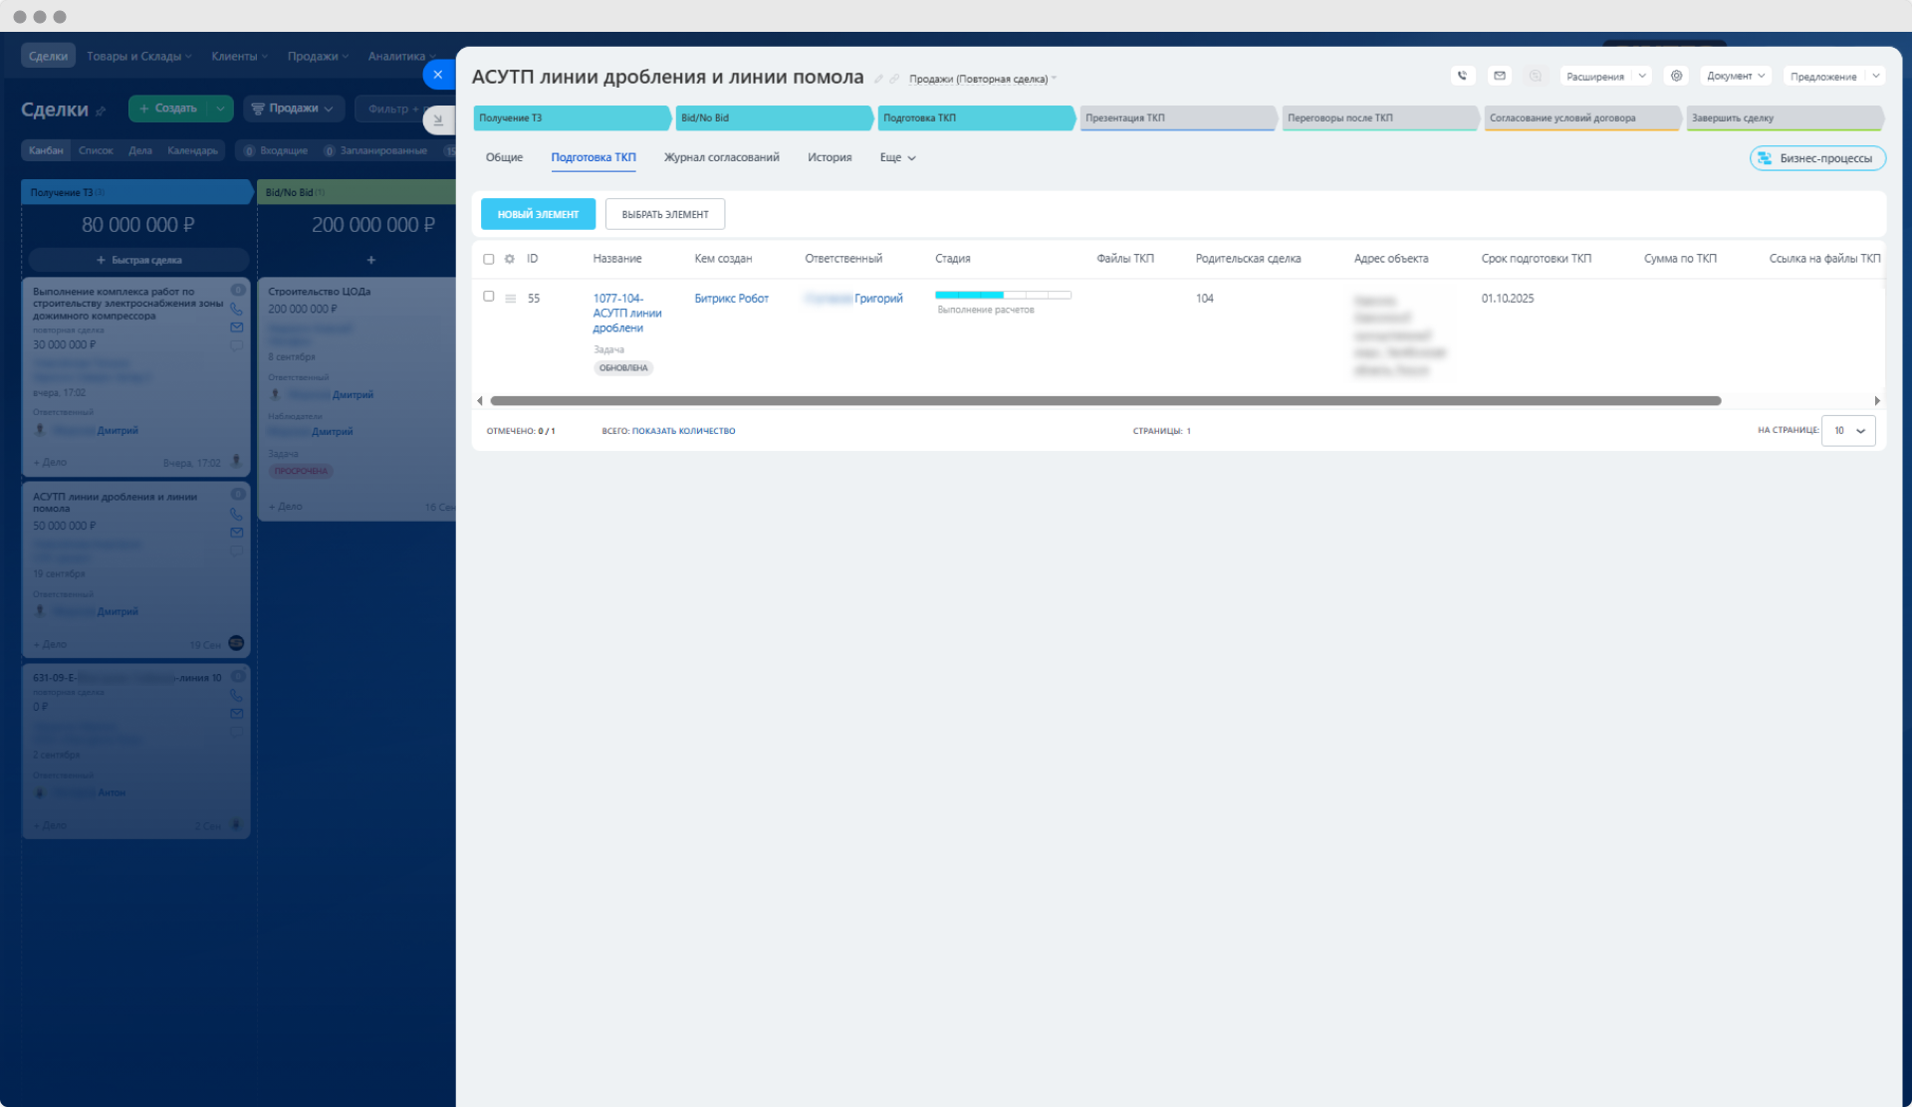Click the phone call icon in deal header
The width and height of the screenshot is (1912, 1107).
coord(1462,76)
